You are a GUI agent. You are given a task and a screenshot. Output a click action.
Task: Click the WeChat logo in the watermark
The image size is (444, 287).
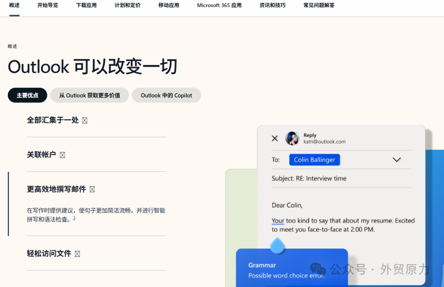pos(317,269)
